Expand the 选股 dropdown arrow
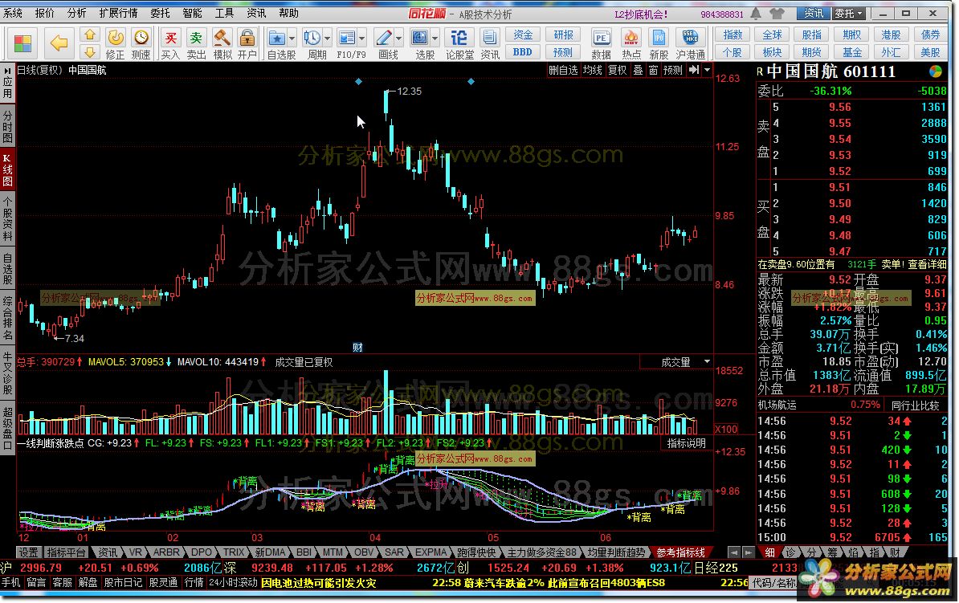This screenshot has height=603, width=959. tap(435, 39)
